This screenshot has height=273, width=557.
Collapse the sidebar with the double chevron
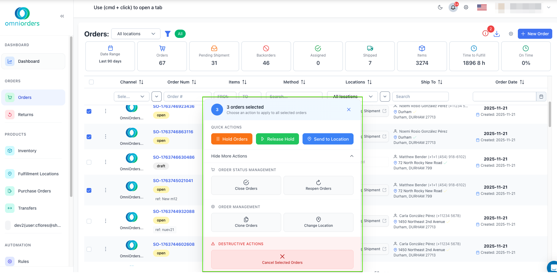click(62, 16)
